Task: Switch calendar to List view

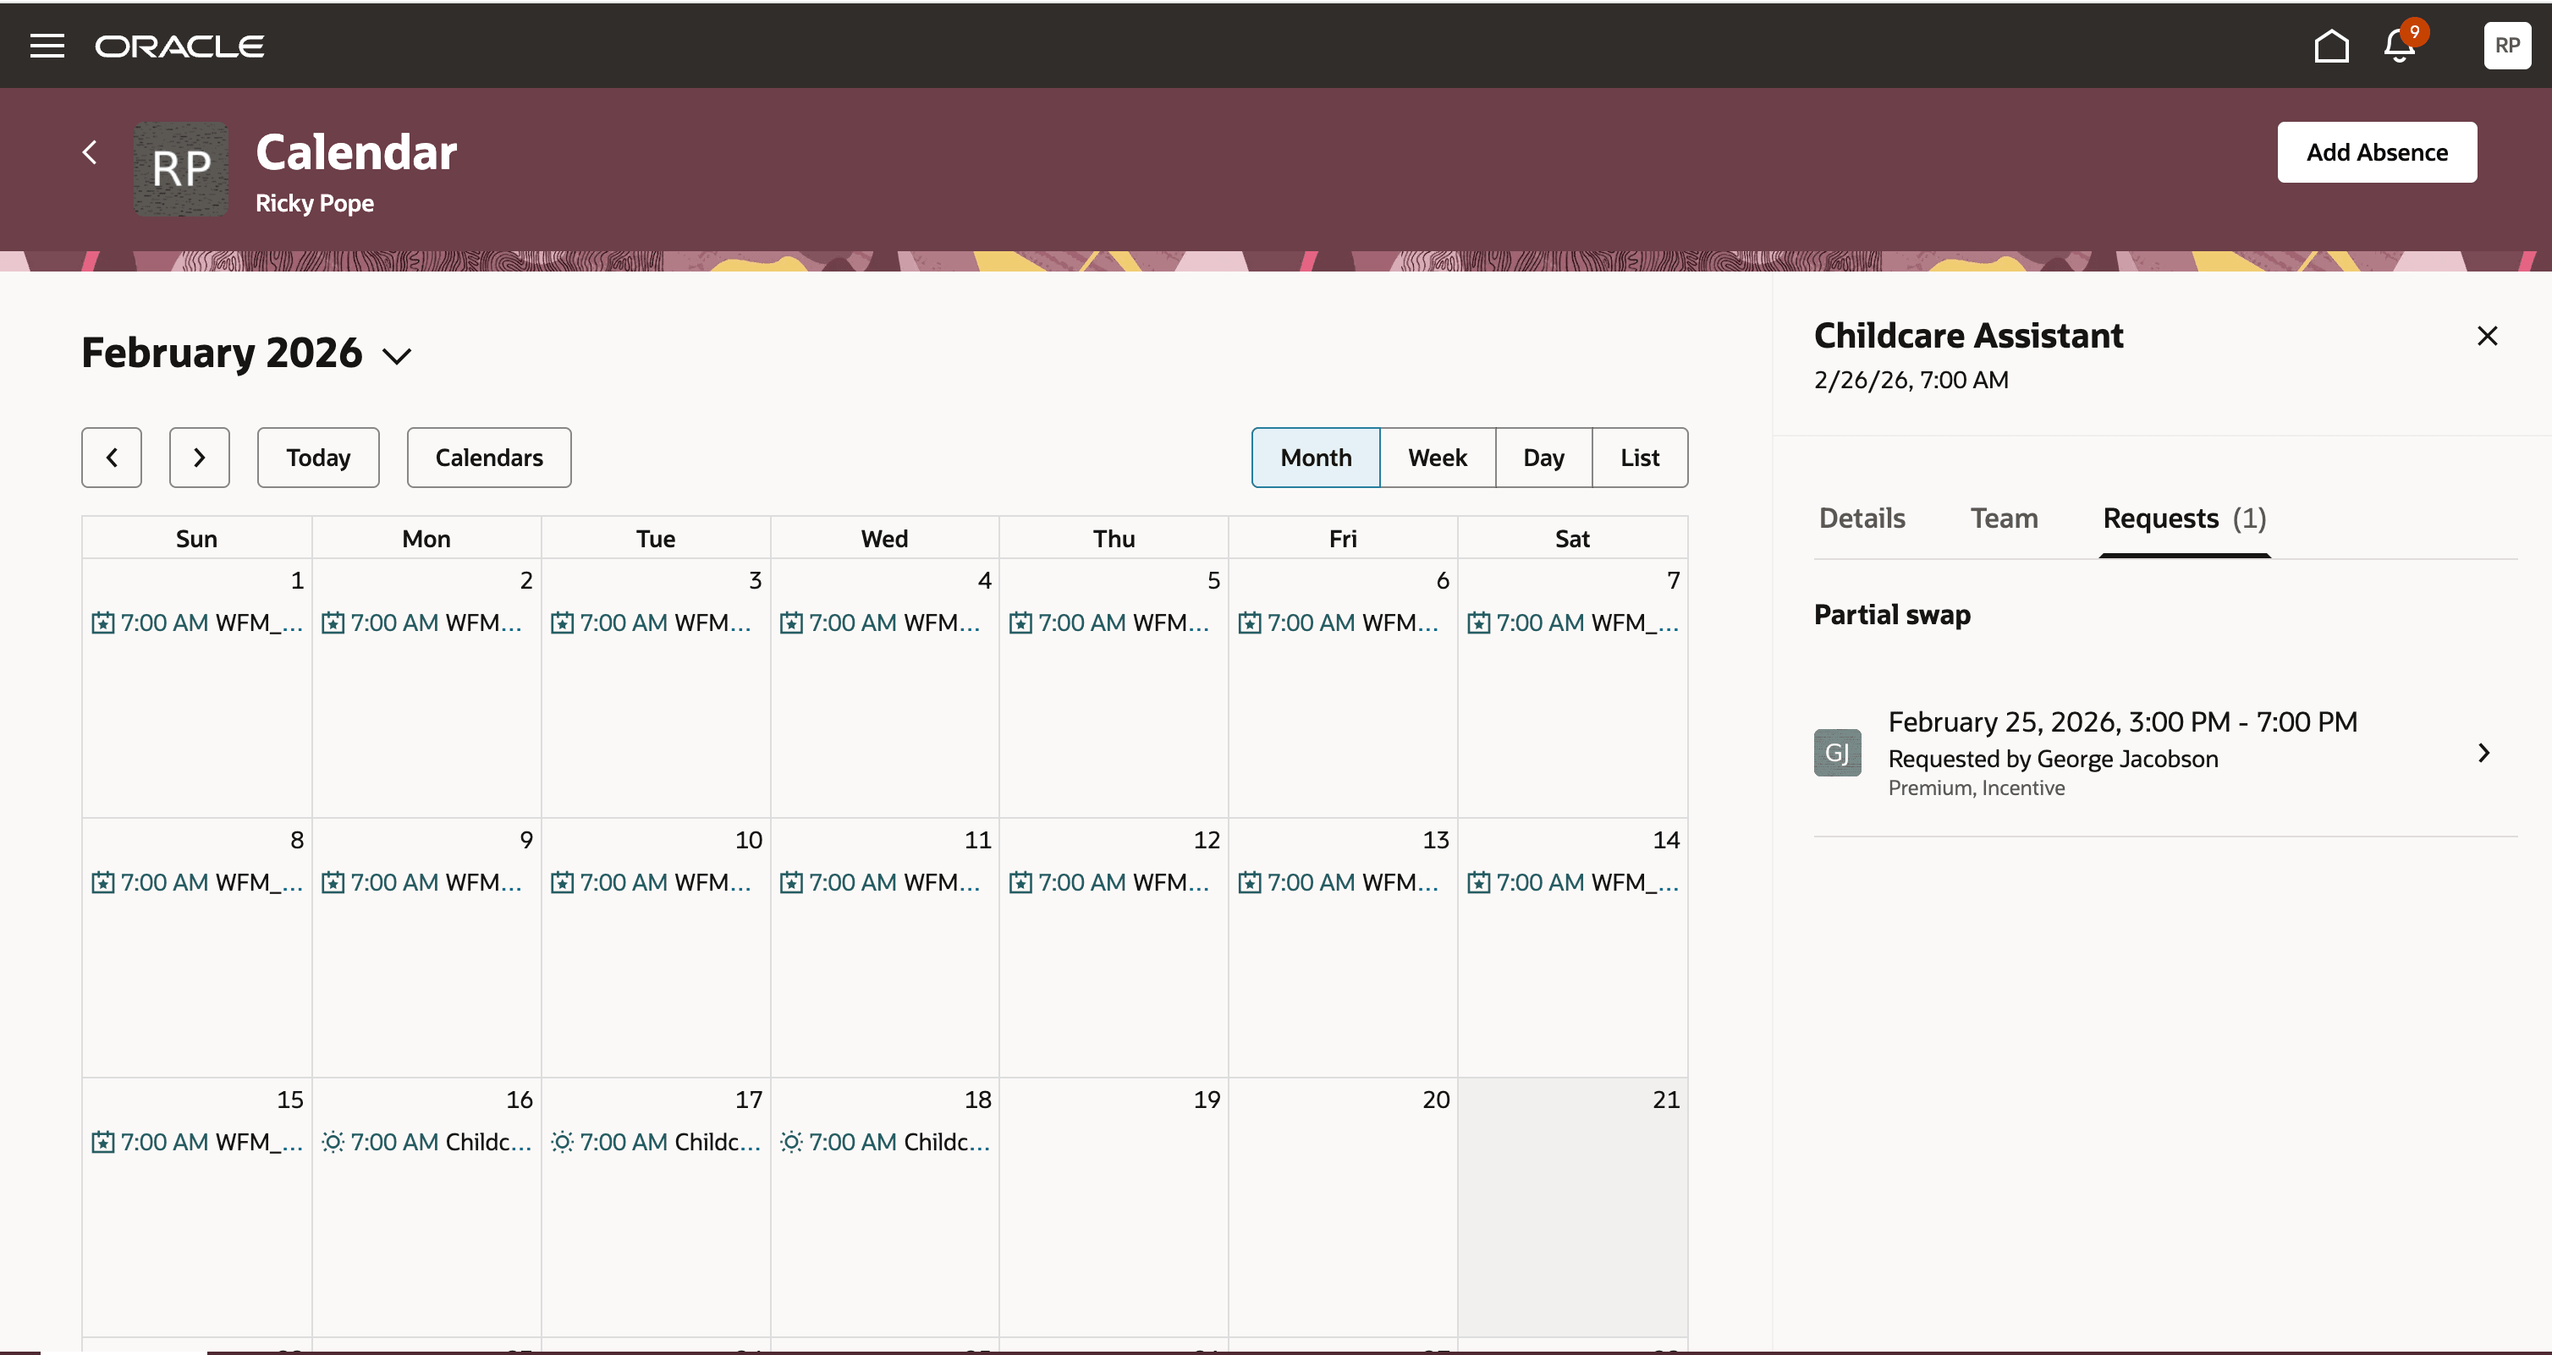Action: [x=1640, y=458]
